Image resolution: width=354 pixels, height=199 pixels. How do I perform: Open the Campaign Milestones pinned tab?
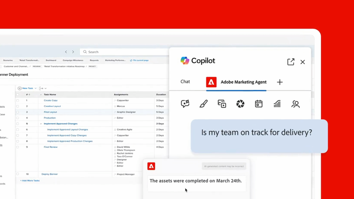point(73,60)
